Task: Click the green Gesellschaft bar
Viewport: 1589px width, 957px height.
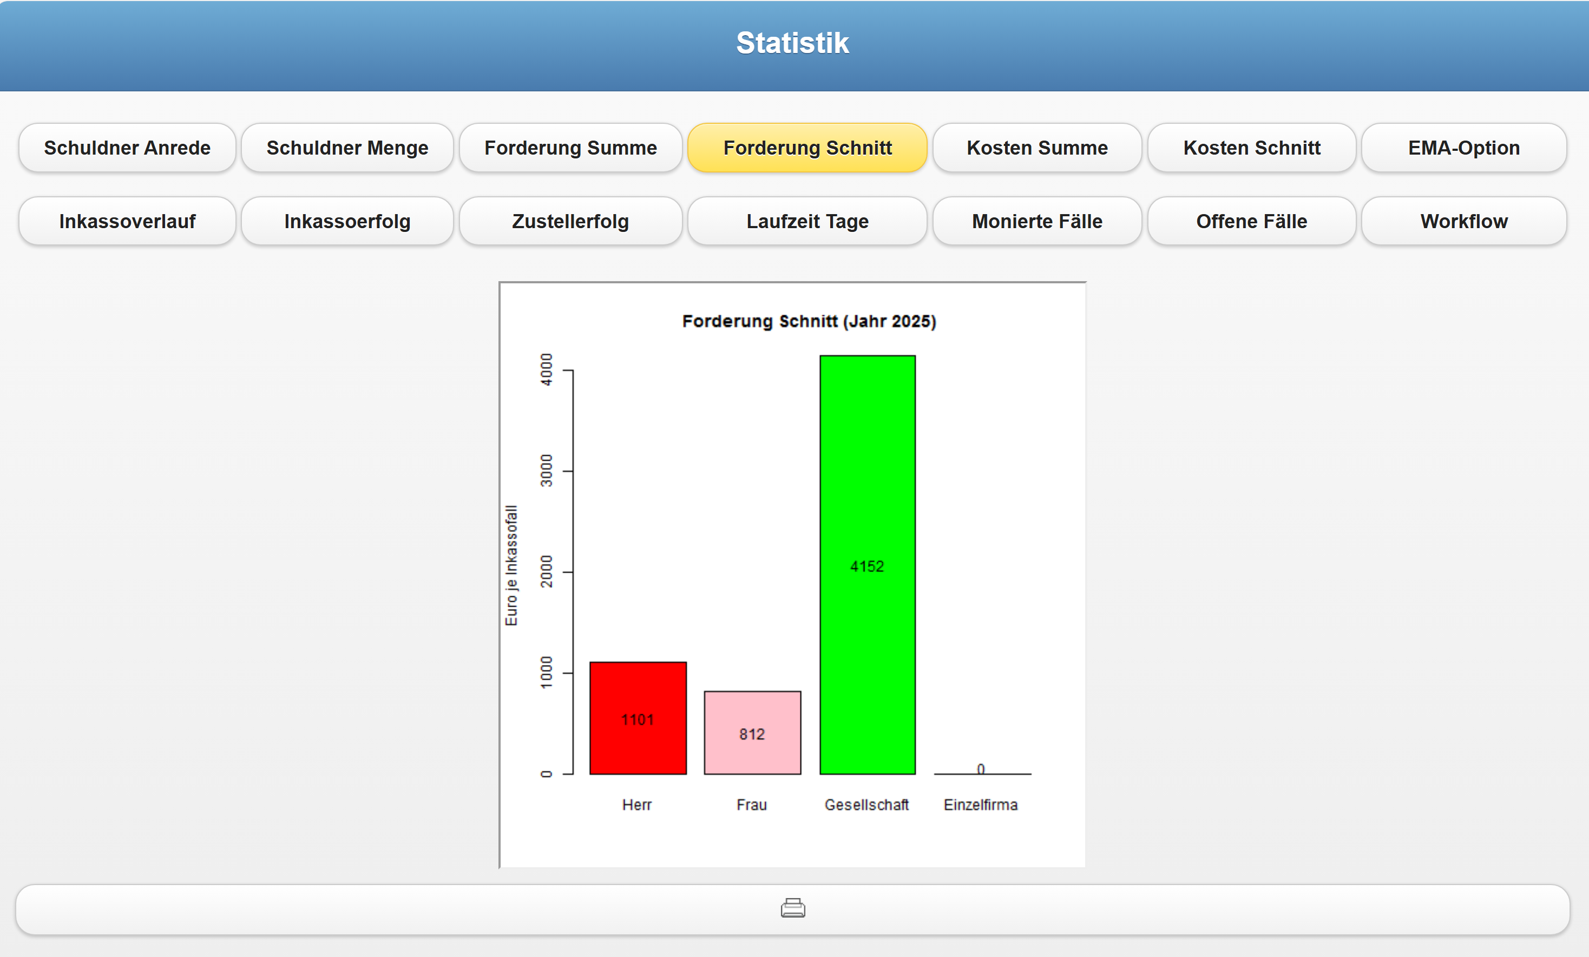Action: click(866, 564)
